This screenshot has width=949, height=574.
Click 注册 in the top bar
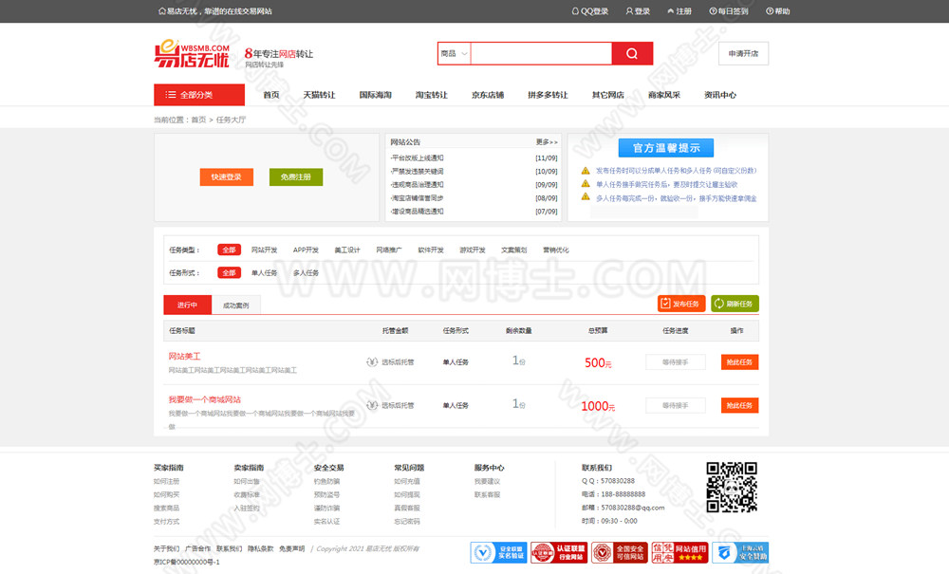click(679, 10)
